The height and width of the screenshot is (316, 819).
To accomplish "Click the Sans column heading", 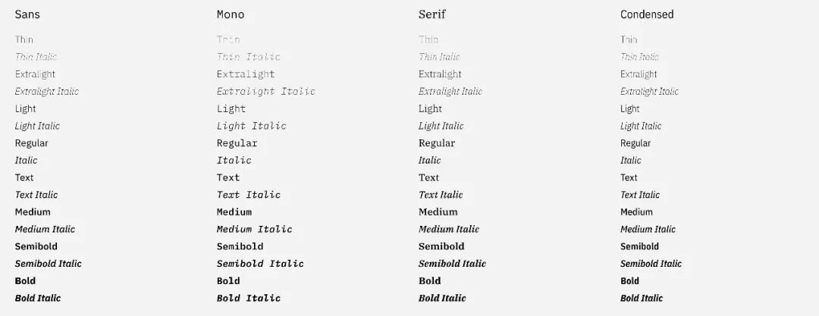I will (27, 14).
